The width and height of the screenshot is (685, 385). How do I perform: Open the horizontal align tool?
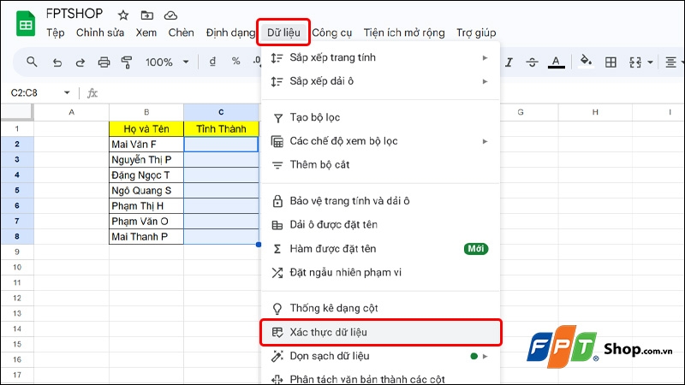[x=670, y=62]
